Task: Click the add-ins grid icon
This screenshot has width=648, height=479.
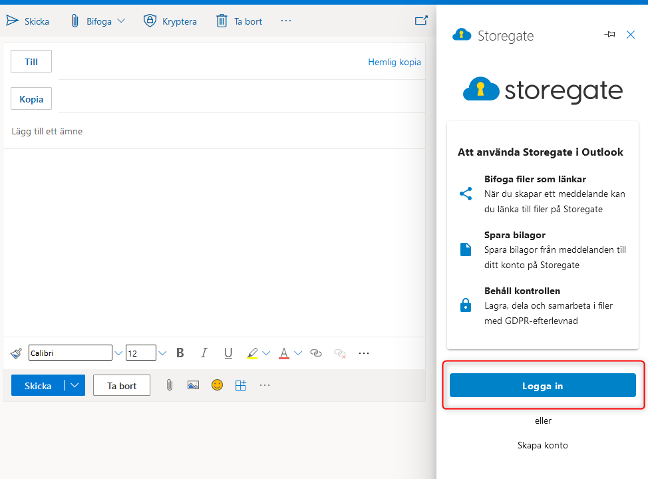Action: [241, 385]
